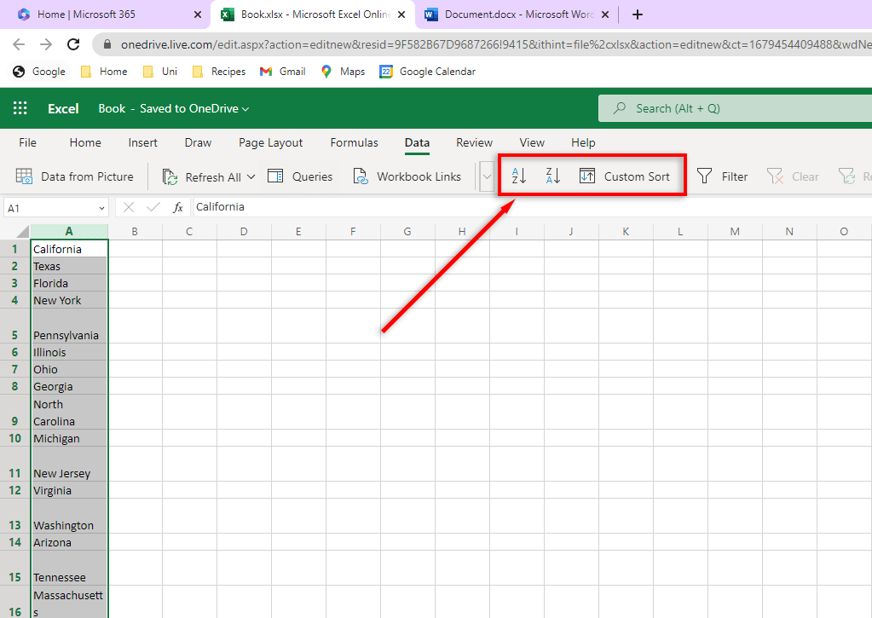Open the Book file name dropdown
This screenshot has width=872, height=618.
tap(245, 109)
